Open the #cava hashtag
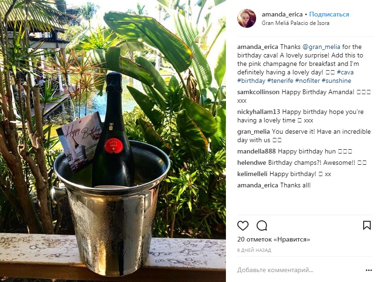The height and width of the screenshot is (282, 383). [x=345, y=72]
